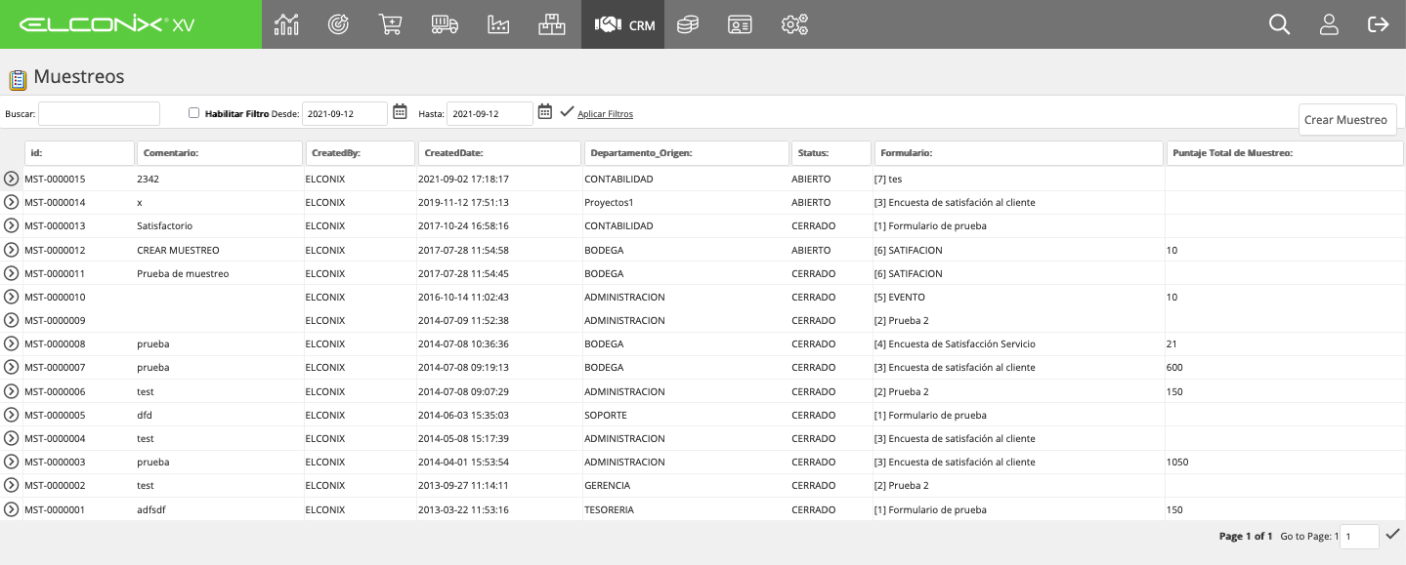Click the 'TESORERIA' department cell
1406x565 pixels.
pyautogui.click(x=610, y=509)
